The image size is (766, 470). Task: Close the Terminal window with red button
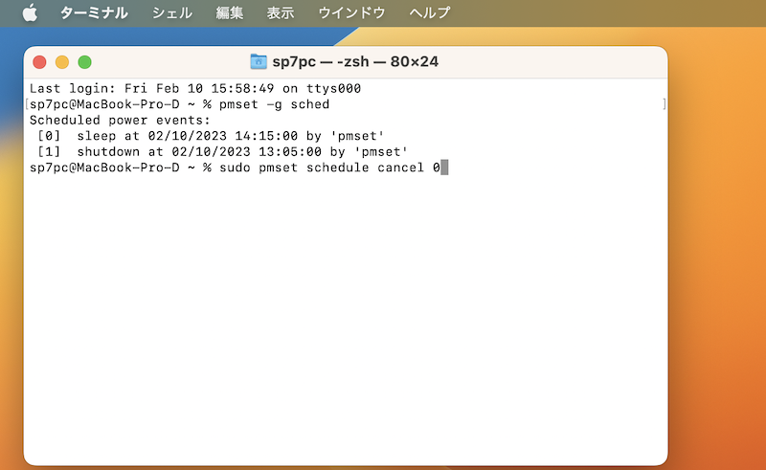tap(39, 62)
